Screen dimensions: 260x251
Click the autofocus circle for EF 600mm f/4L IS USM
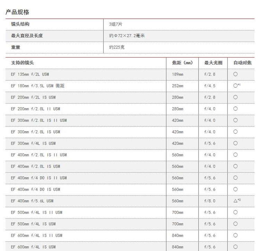[235, 247]
